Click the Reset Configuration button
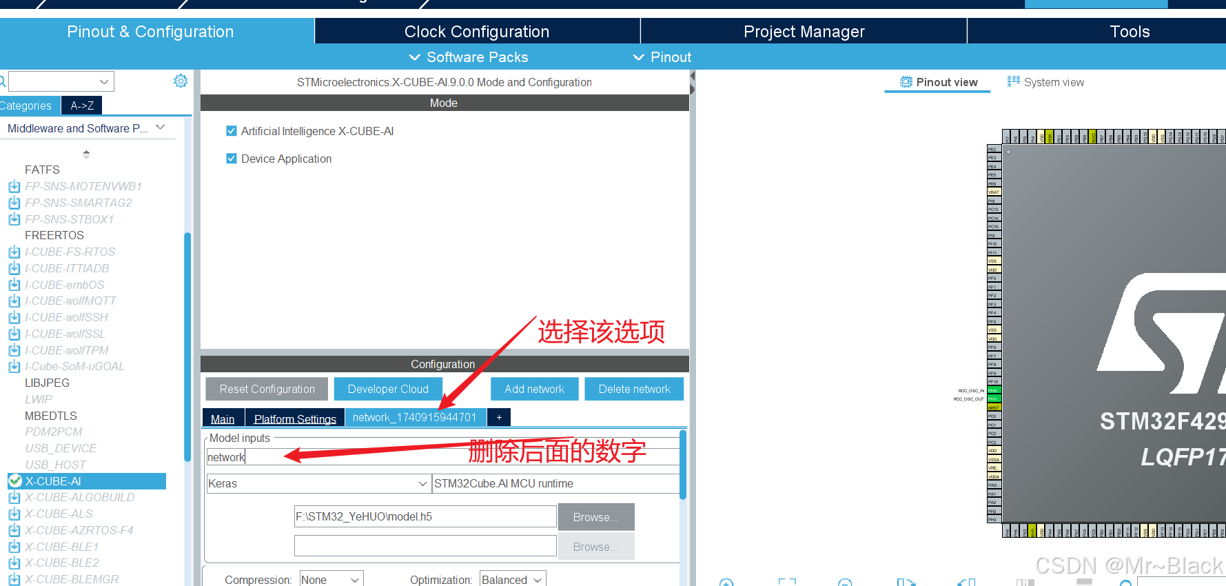Image resolution: width=1226 pixels, height=586 pixels. click(x=267, y=389)
